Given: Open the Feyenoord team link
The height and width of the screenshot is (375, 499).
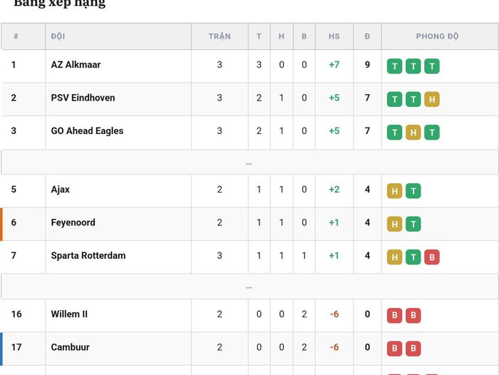Looking at the screenshot, I should 73,222.
